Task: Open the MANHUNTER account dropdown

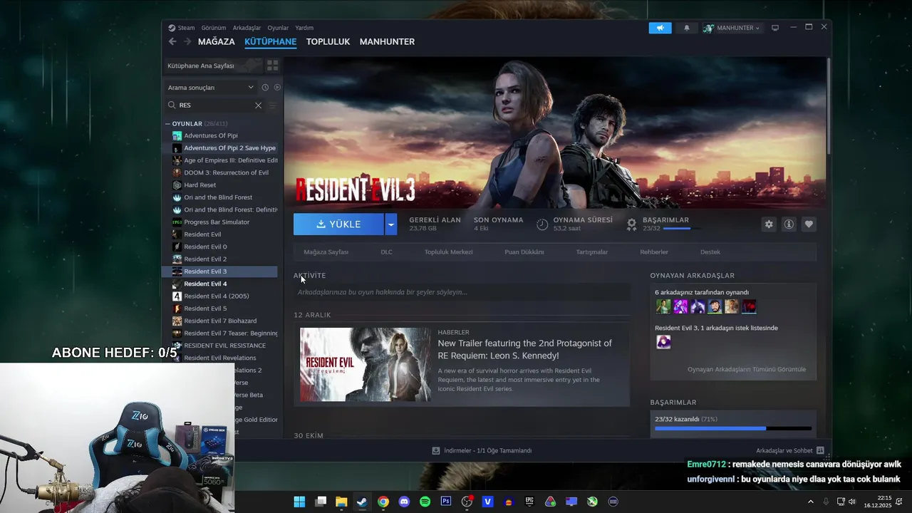Action: (x=732, y=28)
